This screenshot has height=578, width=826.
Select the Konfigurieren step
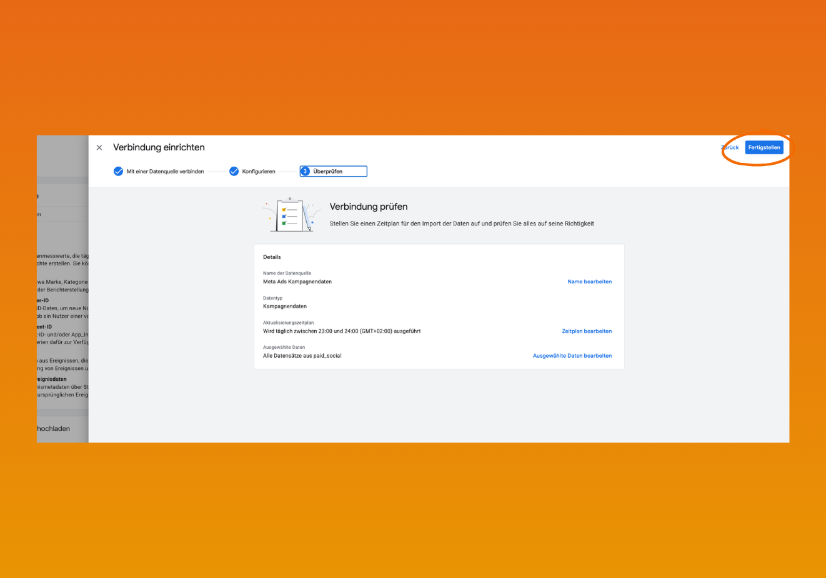coord(252,171)
